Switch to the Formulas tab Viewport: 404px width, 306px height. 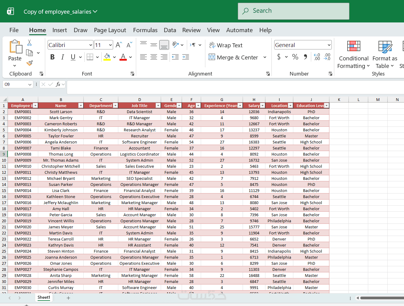(x=145, y=30)
